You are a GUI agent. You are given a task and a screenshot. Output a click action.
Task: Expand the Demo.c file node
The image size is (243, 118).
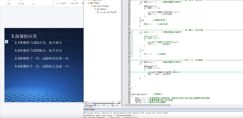click(x=95, y=9)
